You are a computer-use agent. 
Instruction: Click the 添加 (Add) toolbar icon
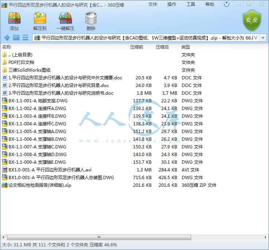coord(14,18)
